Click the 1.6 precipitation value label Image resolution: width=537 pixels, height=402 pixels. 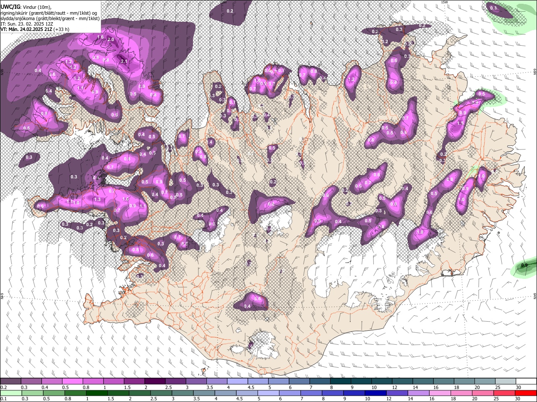click(100, 37)
